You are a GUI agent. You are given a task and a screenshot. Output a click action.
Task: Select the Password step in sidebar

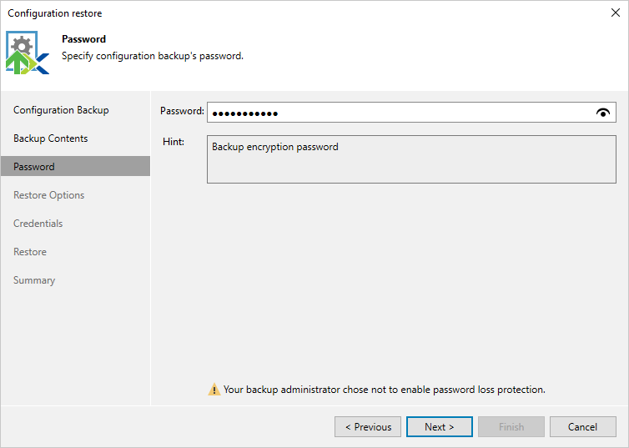[x=34, y=167]
